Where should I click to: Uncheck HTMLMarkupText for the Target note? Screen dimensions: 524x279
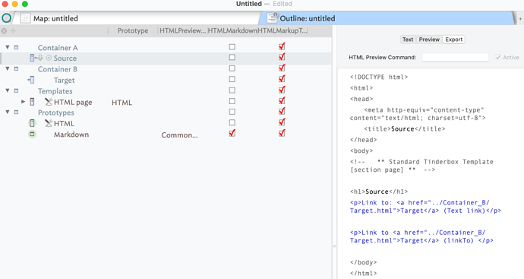tap(282, 79)
